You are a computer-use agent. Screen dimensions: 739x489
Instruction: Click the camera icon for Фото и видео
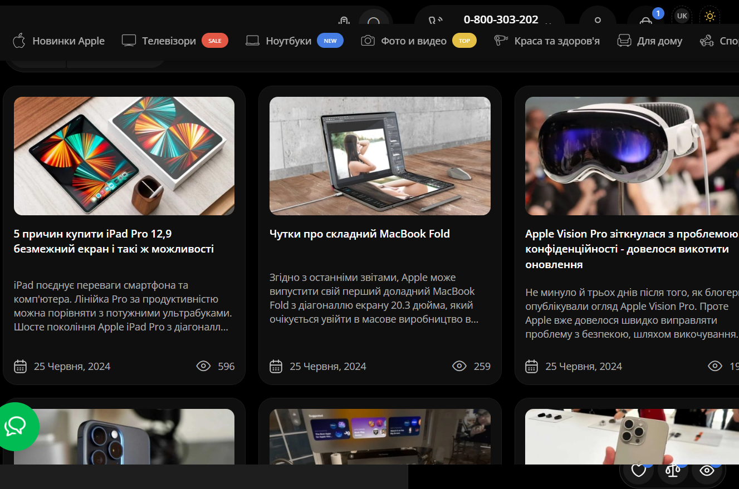click(x=368, y=41)
